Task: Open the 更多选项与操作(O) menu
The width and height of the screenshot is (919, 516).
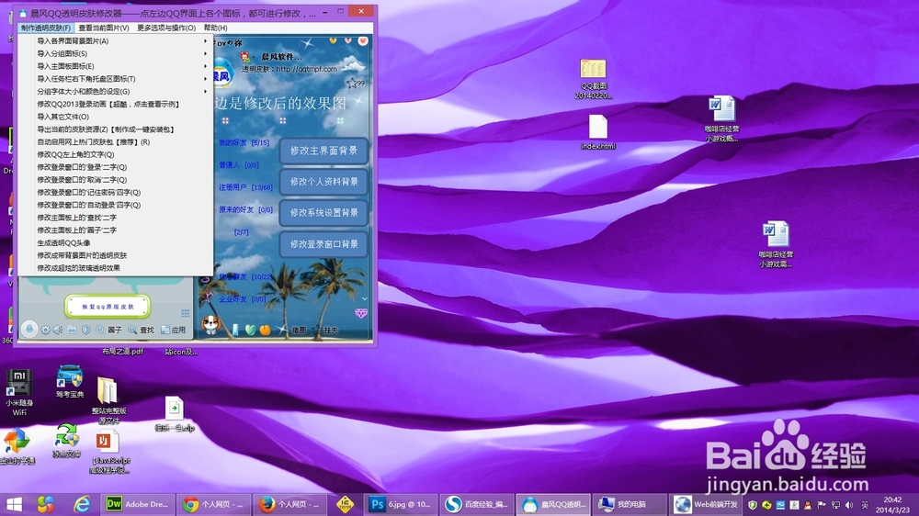Action: pos(166,28)
